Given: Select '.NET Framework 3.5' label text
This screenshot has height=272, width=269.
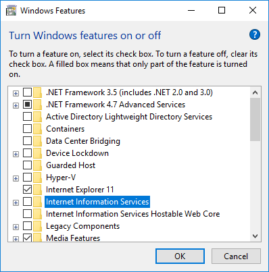Looking at the screenshot, I should (x=129, y=92).
